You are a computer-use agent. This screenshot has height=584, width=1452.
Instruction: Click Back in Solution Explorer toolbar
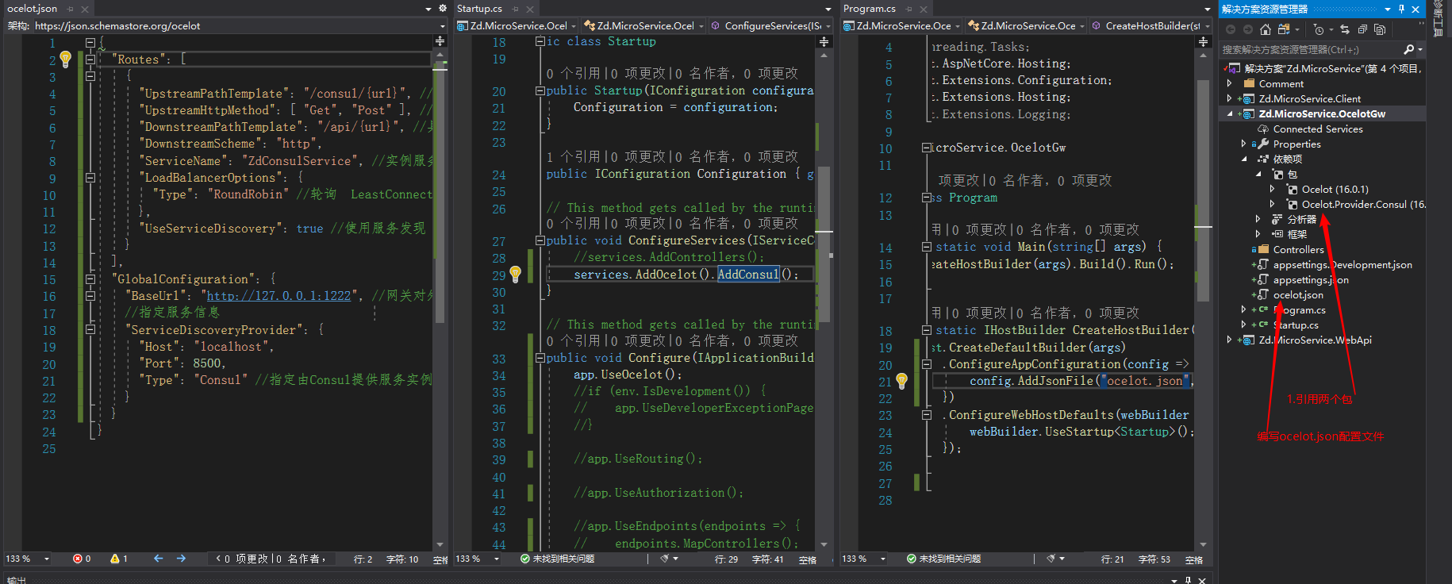(1231, 29)
